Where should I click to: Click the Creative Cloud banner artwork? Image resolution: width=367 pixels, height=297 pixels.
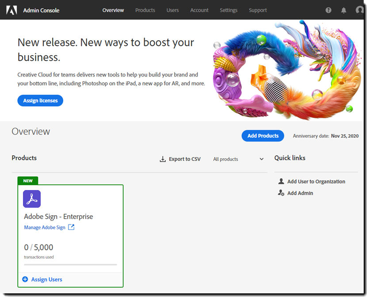[x=288, y=70]
